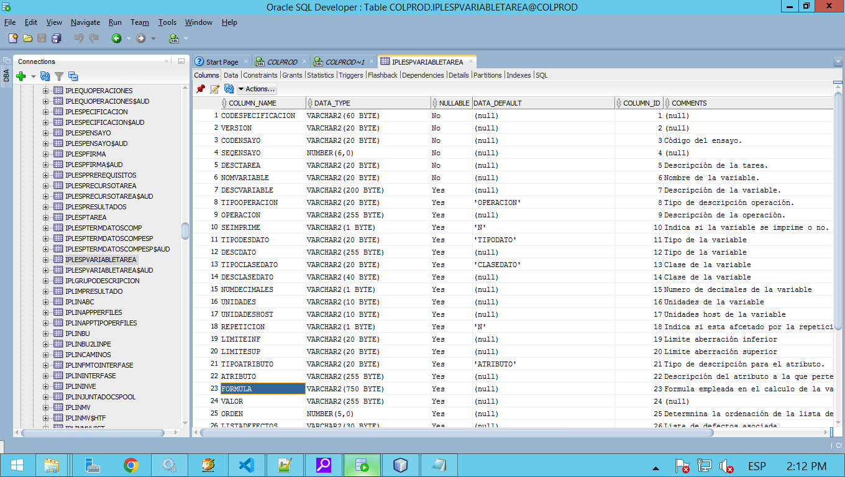845x477 pixels.
Task: Select the CODESPECIFICACION cell
Action: point(263,116)
